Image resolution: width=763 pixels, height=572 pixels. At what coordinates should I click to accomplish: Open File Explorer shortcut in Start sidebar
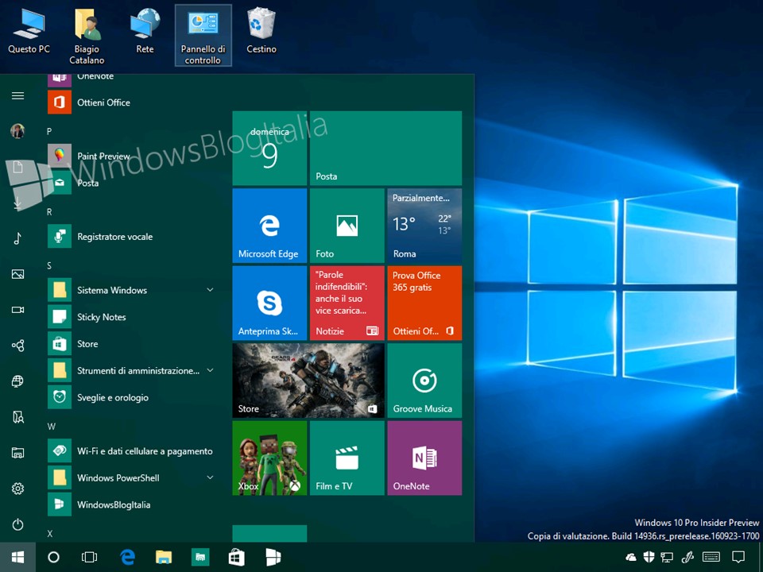pyautogui.click(x=18, y=453)
